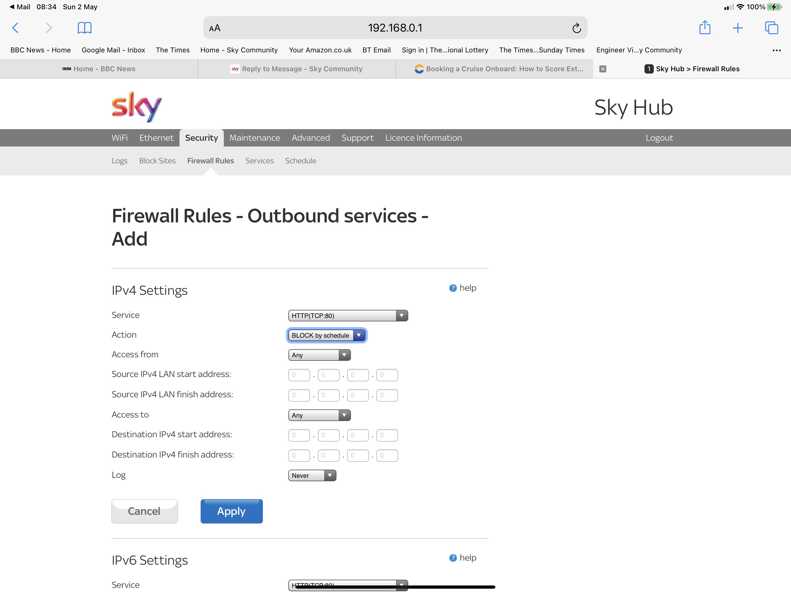The height and width of the screenshot is (593, 791).
Task: Show all tabs overview icon
Action: [x=771, y=28]
